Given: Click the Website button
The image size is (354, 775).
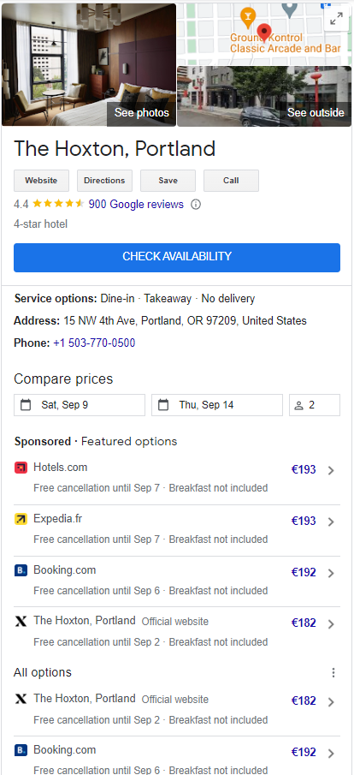Looking at the screenshot, I should 42,181.
